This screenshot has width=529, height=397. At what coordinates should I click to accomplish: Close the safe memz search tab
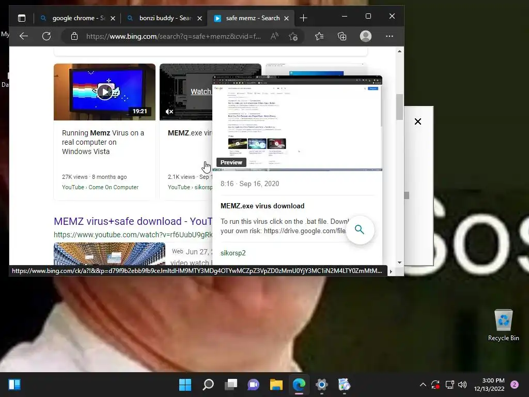[x=286, y=18]
